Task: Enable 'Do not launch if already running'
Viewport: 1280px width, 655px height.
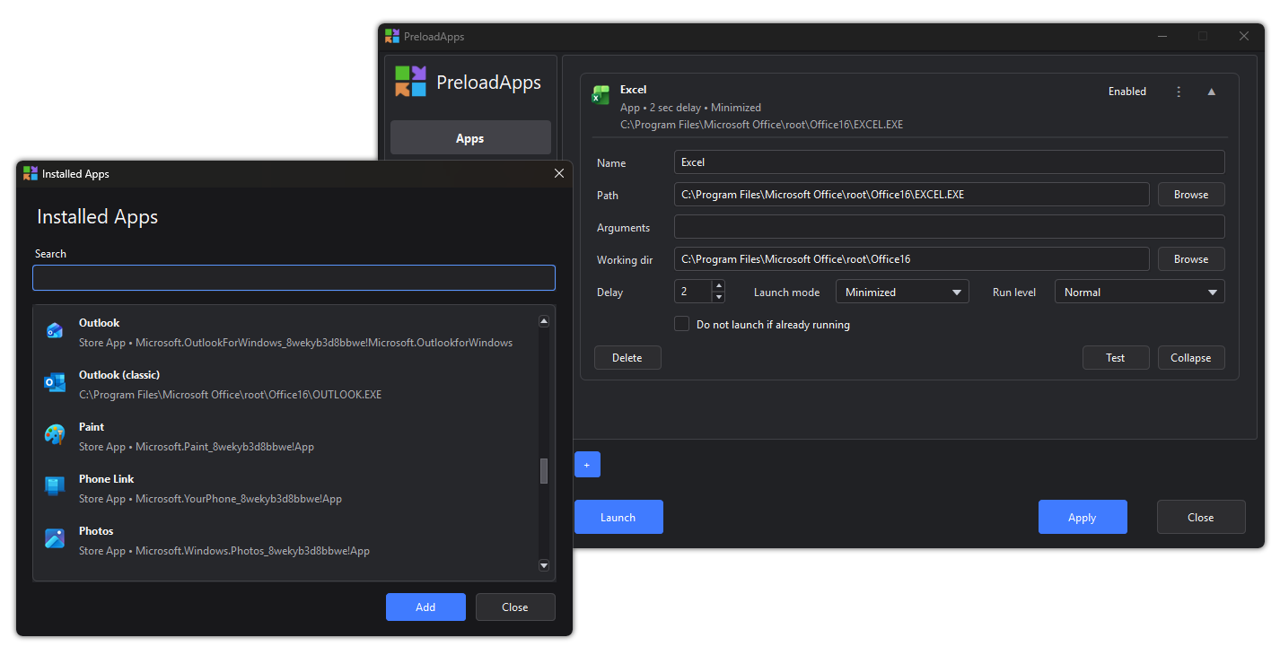Action: point(682,324)
